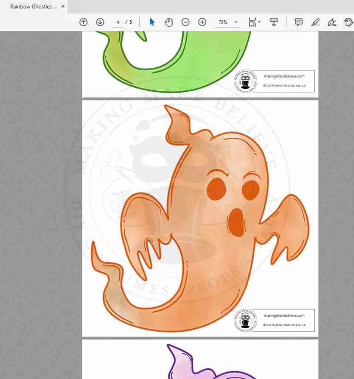Open the fit page options icon
The width and height of the screenshot is (354, 379).
(x=252, y=22)
